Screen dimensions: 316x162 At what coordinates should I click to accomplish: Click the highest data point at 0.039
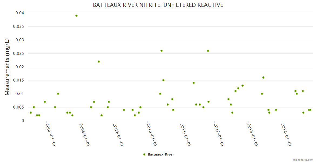click(76, 16)
